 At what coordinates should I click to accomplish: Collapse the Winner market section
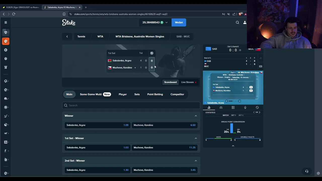tap(196, 116)
